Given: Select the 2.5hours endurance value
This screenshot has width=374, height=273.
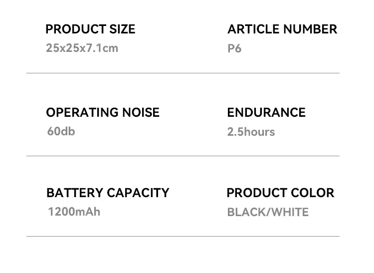Looking at the screenshot, I should [251, 132].
